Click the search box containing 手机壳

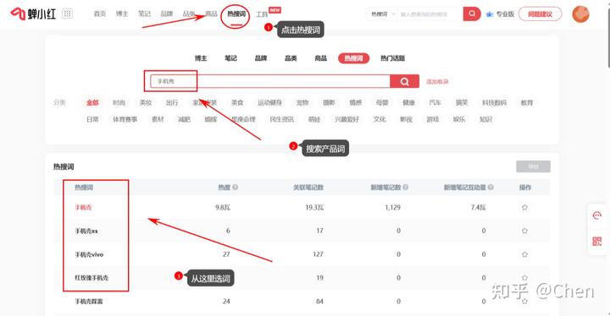tap(270, 81)
